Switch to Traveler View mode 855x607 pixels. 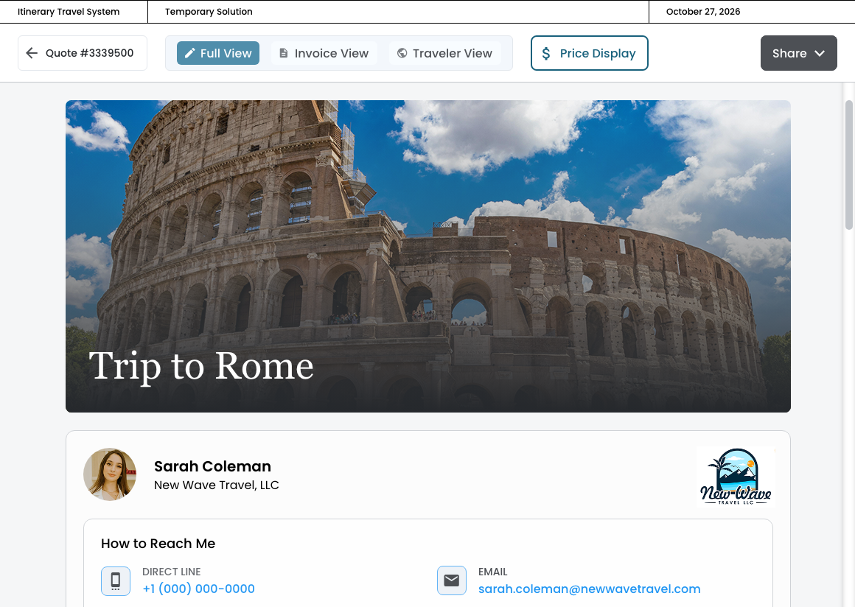tap(445, 53)
